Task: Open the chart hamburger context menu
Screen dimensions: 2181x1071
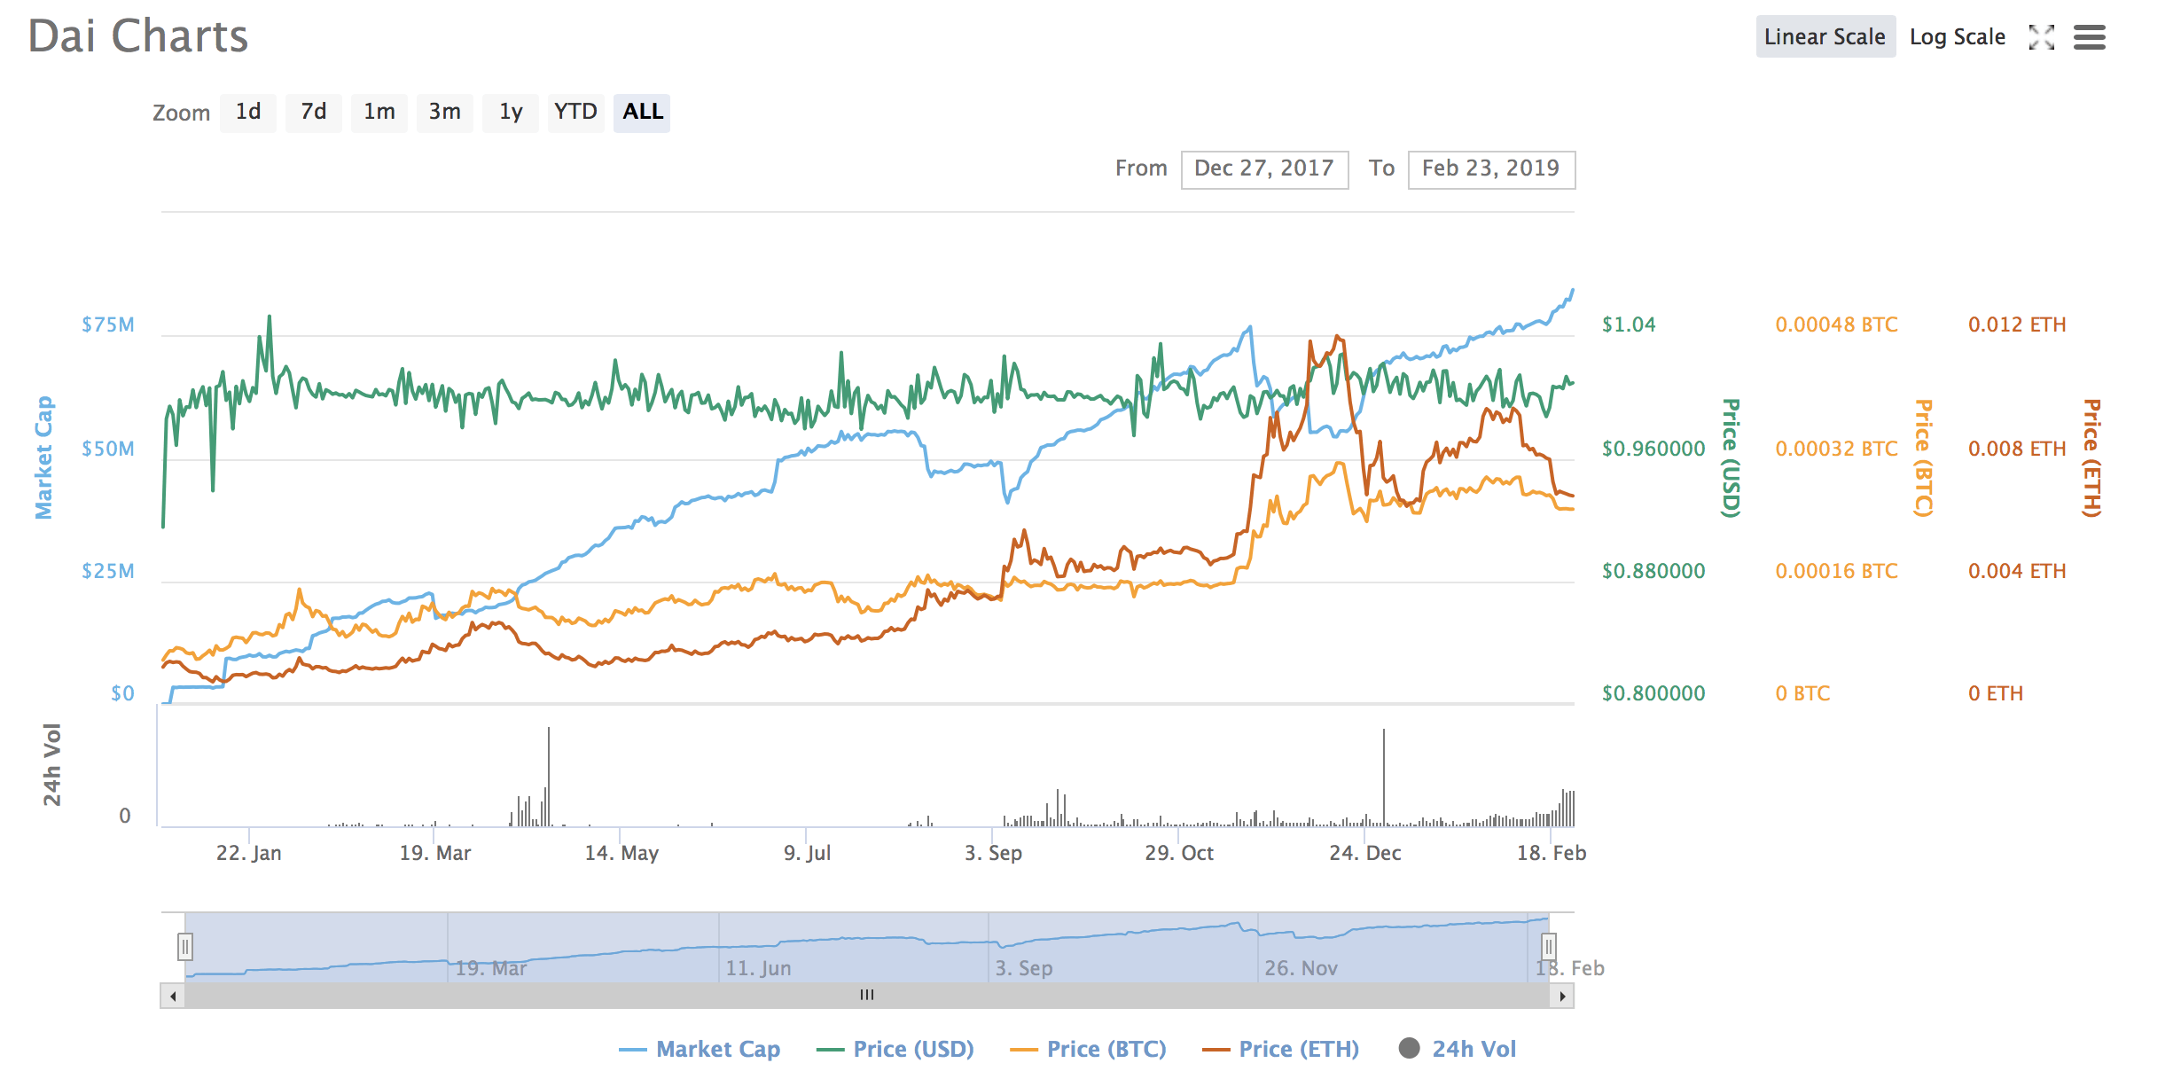Action: tap(2089, 37)
